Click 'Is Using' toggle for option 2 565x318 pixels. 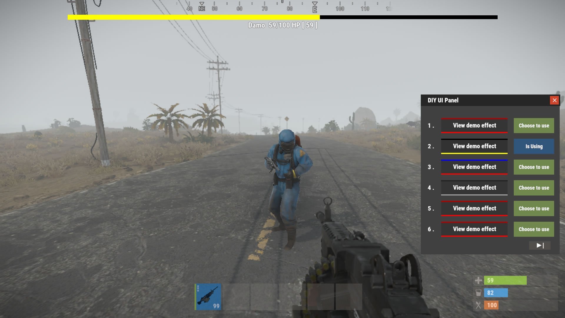click(x=534, y=146)
